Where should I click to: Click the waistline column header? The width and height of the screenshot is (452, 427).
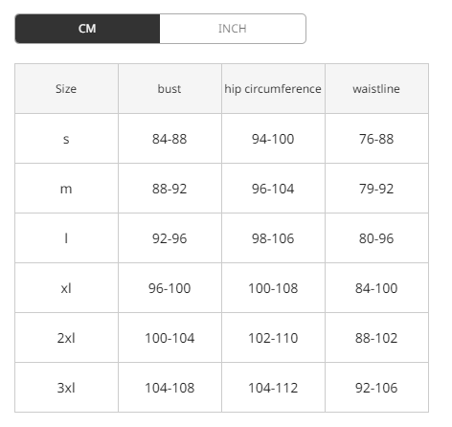point(376,89)
